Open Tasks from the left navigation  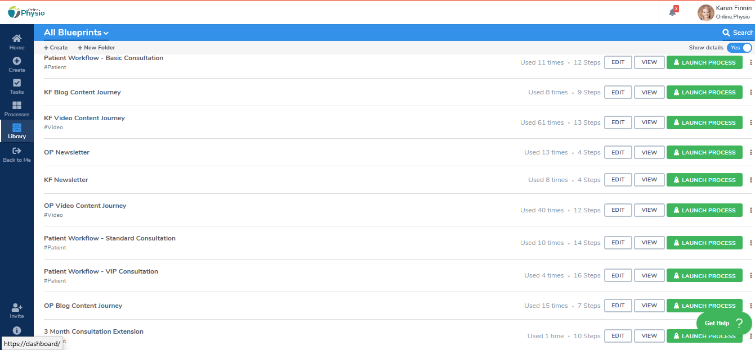coord(16,84)
